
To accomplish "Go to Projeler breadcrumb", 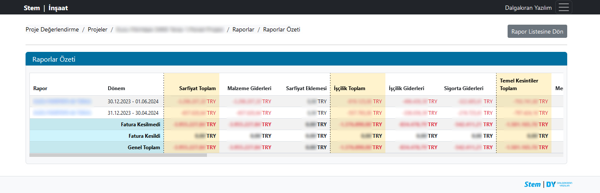I will tap(98, 30).
